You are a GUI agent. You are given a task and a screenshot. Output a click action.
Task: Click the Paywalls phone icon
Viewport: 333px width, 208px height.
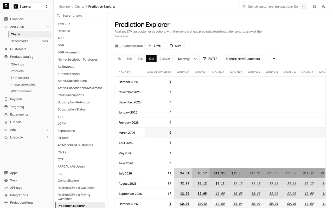click(6, 99)
